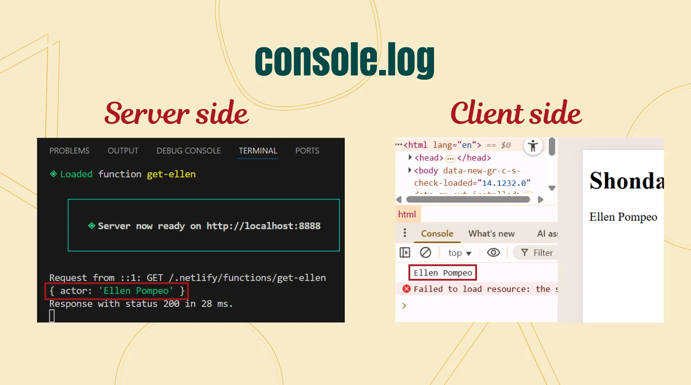Click the Loaded function diamond icon

(54, 174)
